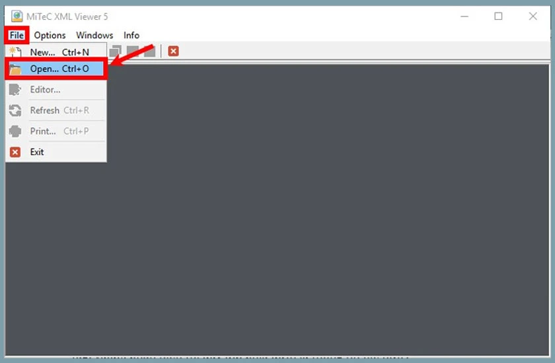The image size is (555, 363).
Task: Maximize the MiTeC XML Viewer window
Action: (498, 16)
